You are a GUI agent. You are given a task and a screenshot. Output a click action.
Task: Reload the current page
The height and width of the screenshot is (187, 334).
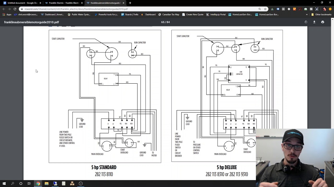point(15,9)
